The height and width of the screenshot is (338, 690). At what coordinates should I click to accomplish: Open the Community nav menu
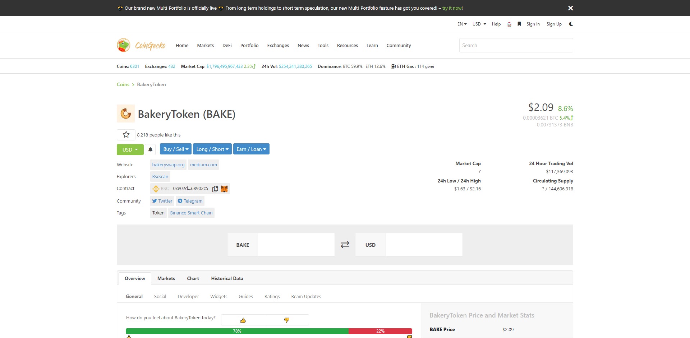point(399,45)
